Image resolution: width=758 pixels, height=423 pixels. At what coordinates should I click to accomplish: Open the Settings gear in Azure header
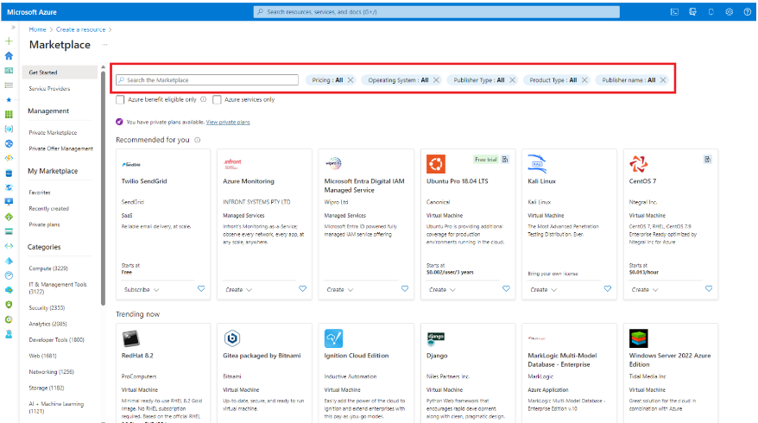729,12
